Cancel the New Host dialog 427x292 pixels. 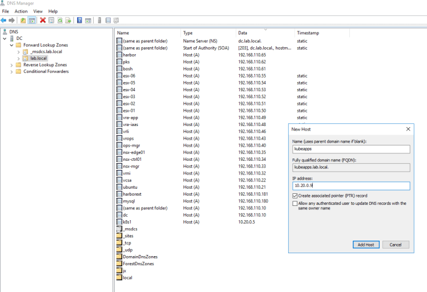(x=396, y=245)
